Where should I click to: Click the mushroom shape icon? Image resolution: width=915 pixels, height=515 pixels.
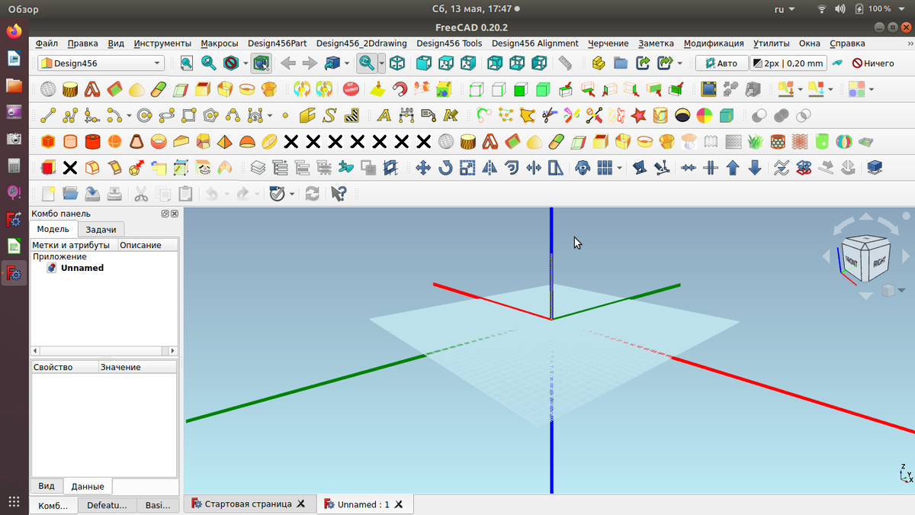[689, 142]
